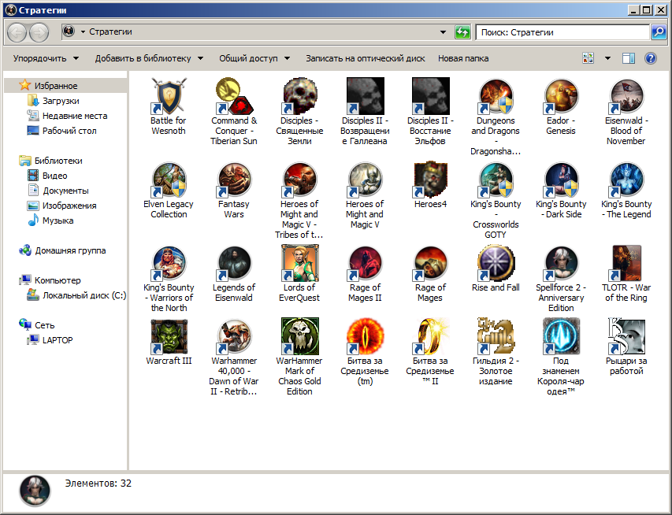The image size is (672, 515).
Task: Select the Warcraft III orc icon
Action: [x=169, y=336]
